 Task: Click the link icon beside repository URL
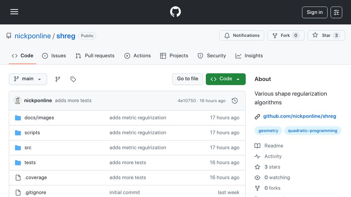[x=257, y=117]
